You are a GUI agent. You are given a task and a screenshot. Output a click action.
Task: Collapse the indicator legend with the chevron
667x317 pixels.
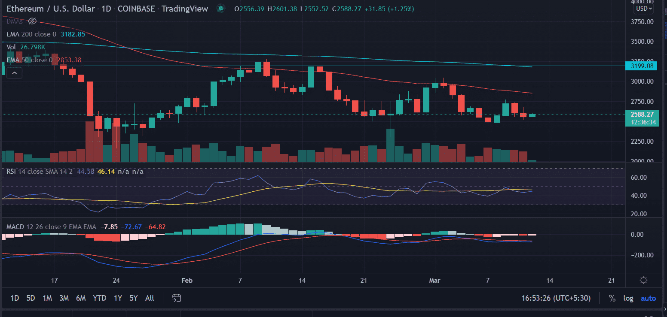[14, 73]
